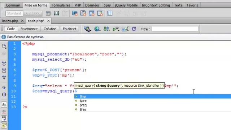Toggle the Word Wrap icon
This screenshot has width=231, height=130.
pyautogui.click(x=4, y=118)
